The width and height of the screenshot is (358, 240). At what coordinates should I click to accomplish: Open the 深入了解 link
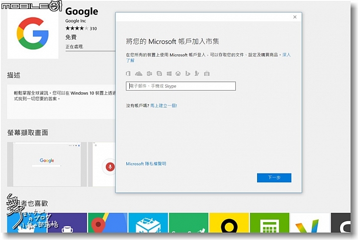(286, 55)
